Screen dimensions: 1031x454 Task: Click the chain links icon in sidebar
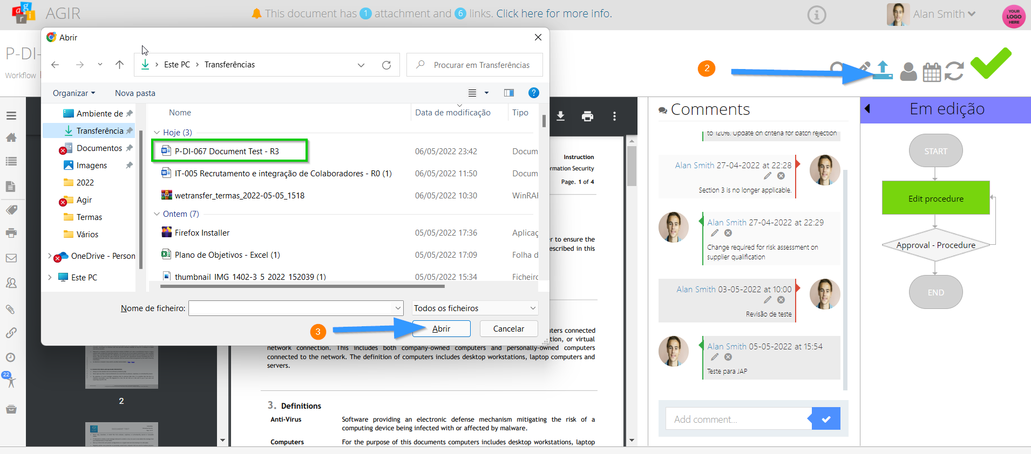11,333
